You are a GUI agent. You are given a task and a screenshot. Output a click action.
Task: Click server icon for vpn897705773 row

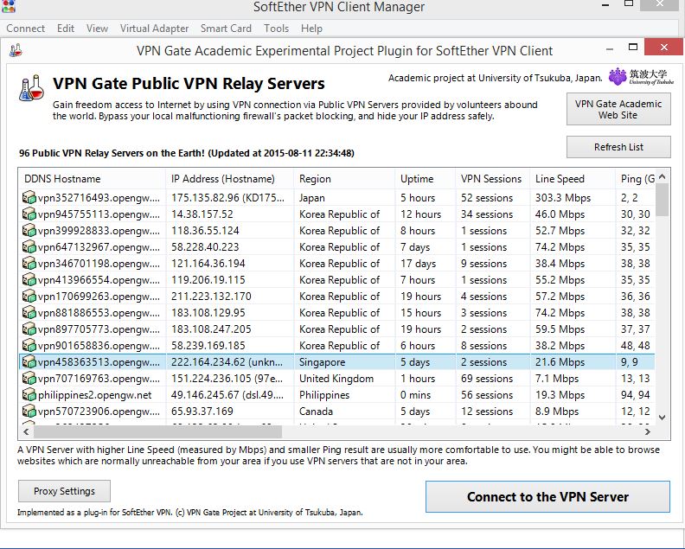(29, 329)
